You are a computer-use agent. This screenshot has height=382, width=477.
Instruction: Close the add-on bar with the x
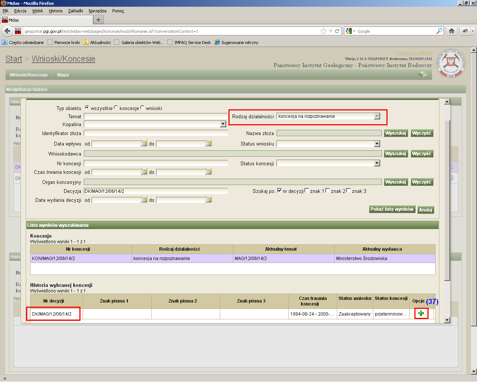[x=4, y=378]
